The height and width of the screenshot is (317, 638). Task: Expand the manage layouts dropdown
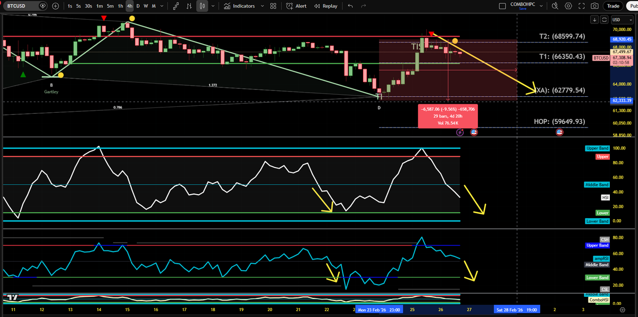(x=542, y=6)
